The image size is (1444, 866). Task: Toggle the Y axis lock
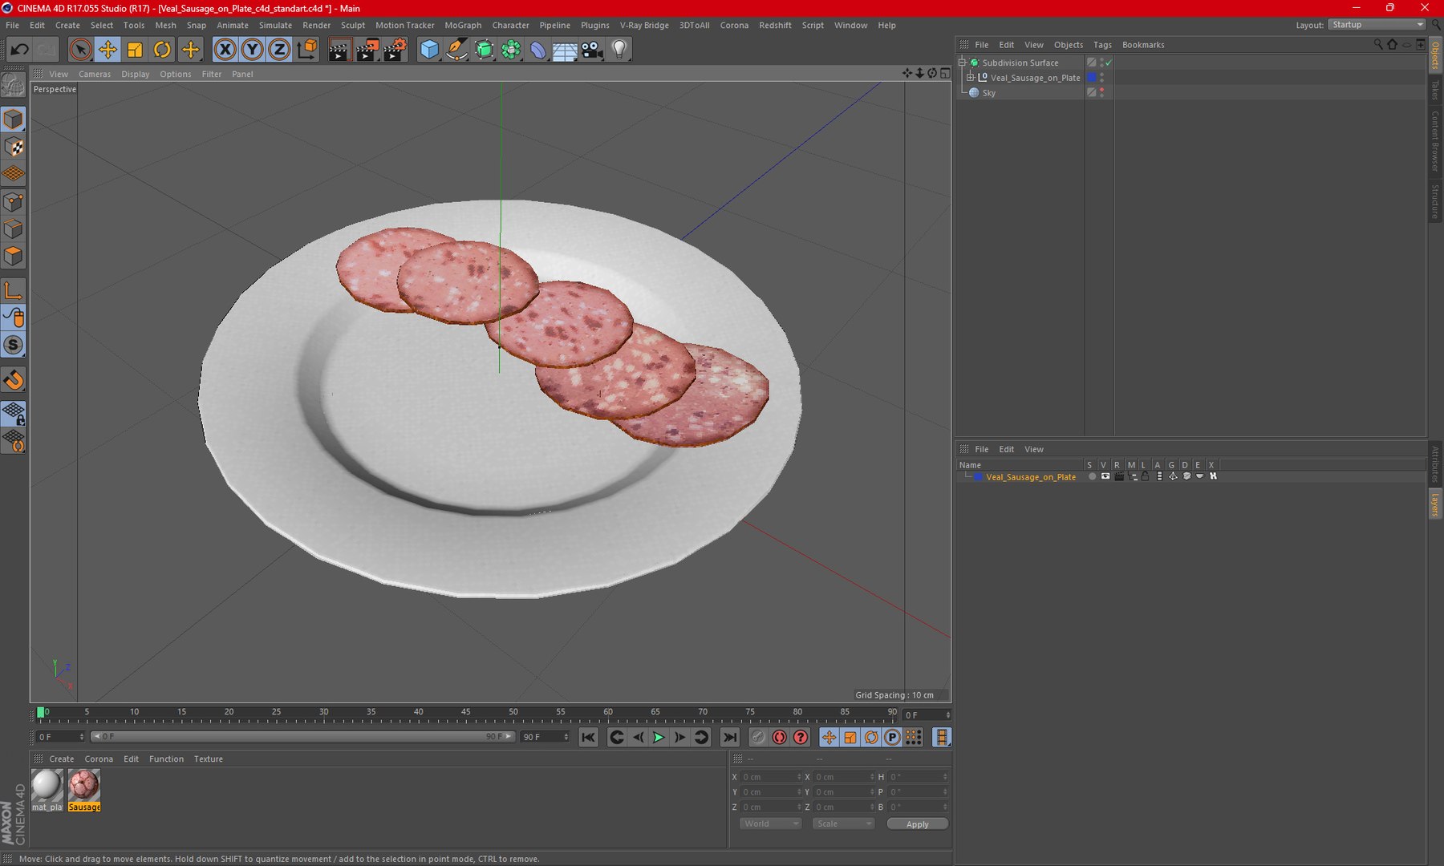click(x=253, y=50)
